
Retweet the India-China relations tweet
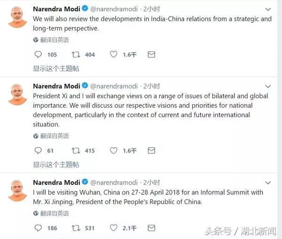76,55
